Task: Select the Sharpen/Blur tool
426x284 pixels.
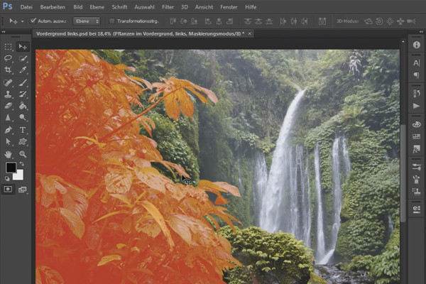Action: (8, 117)
